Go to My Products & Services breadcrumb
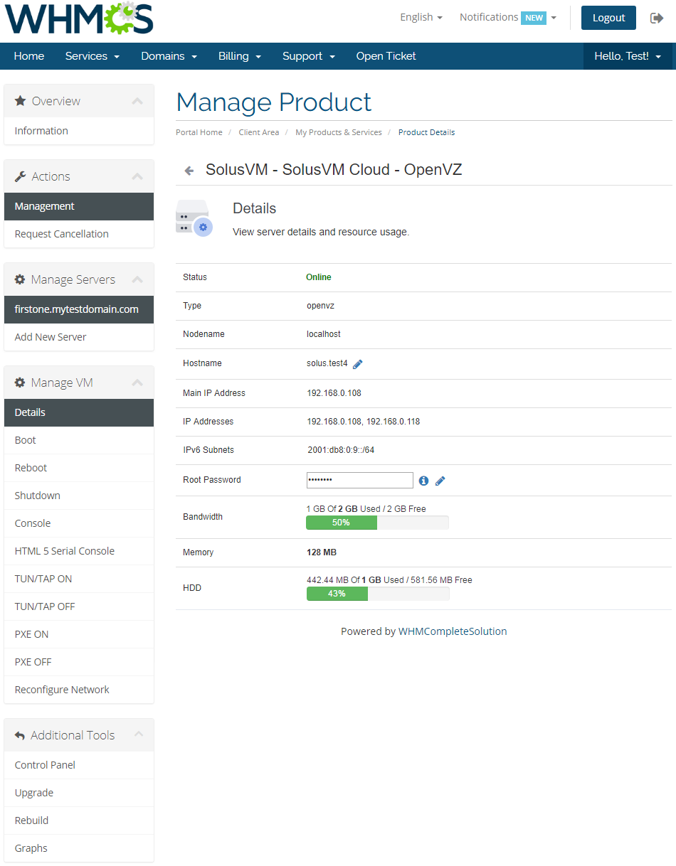676x866 pixels. click(x=339, y=132)
